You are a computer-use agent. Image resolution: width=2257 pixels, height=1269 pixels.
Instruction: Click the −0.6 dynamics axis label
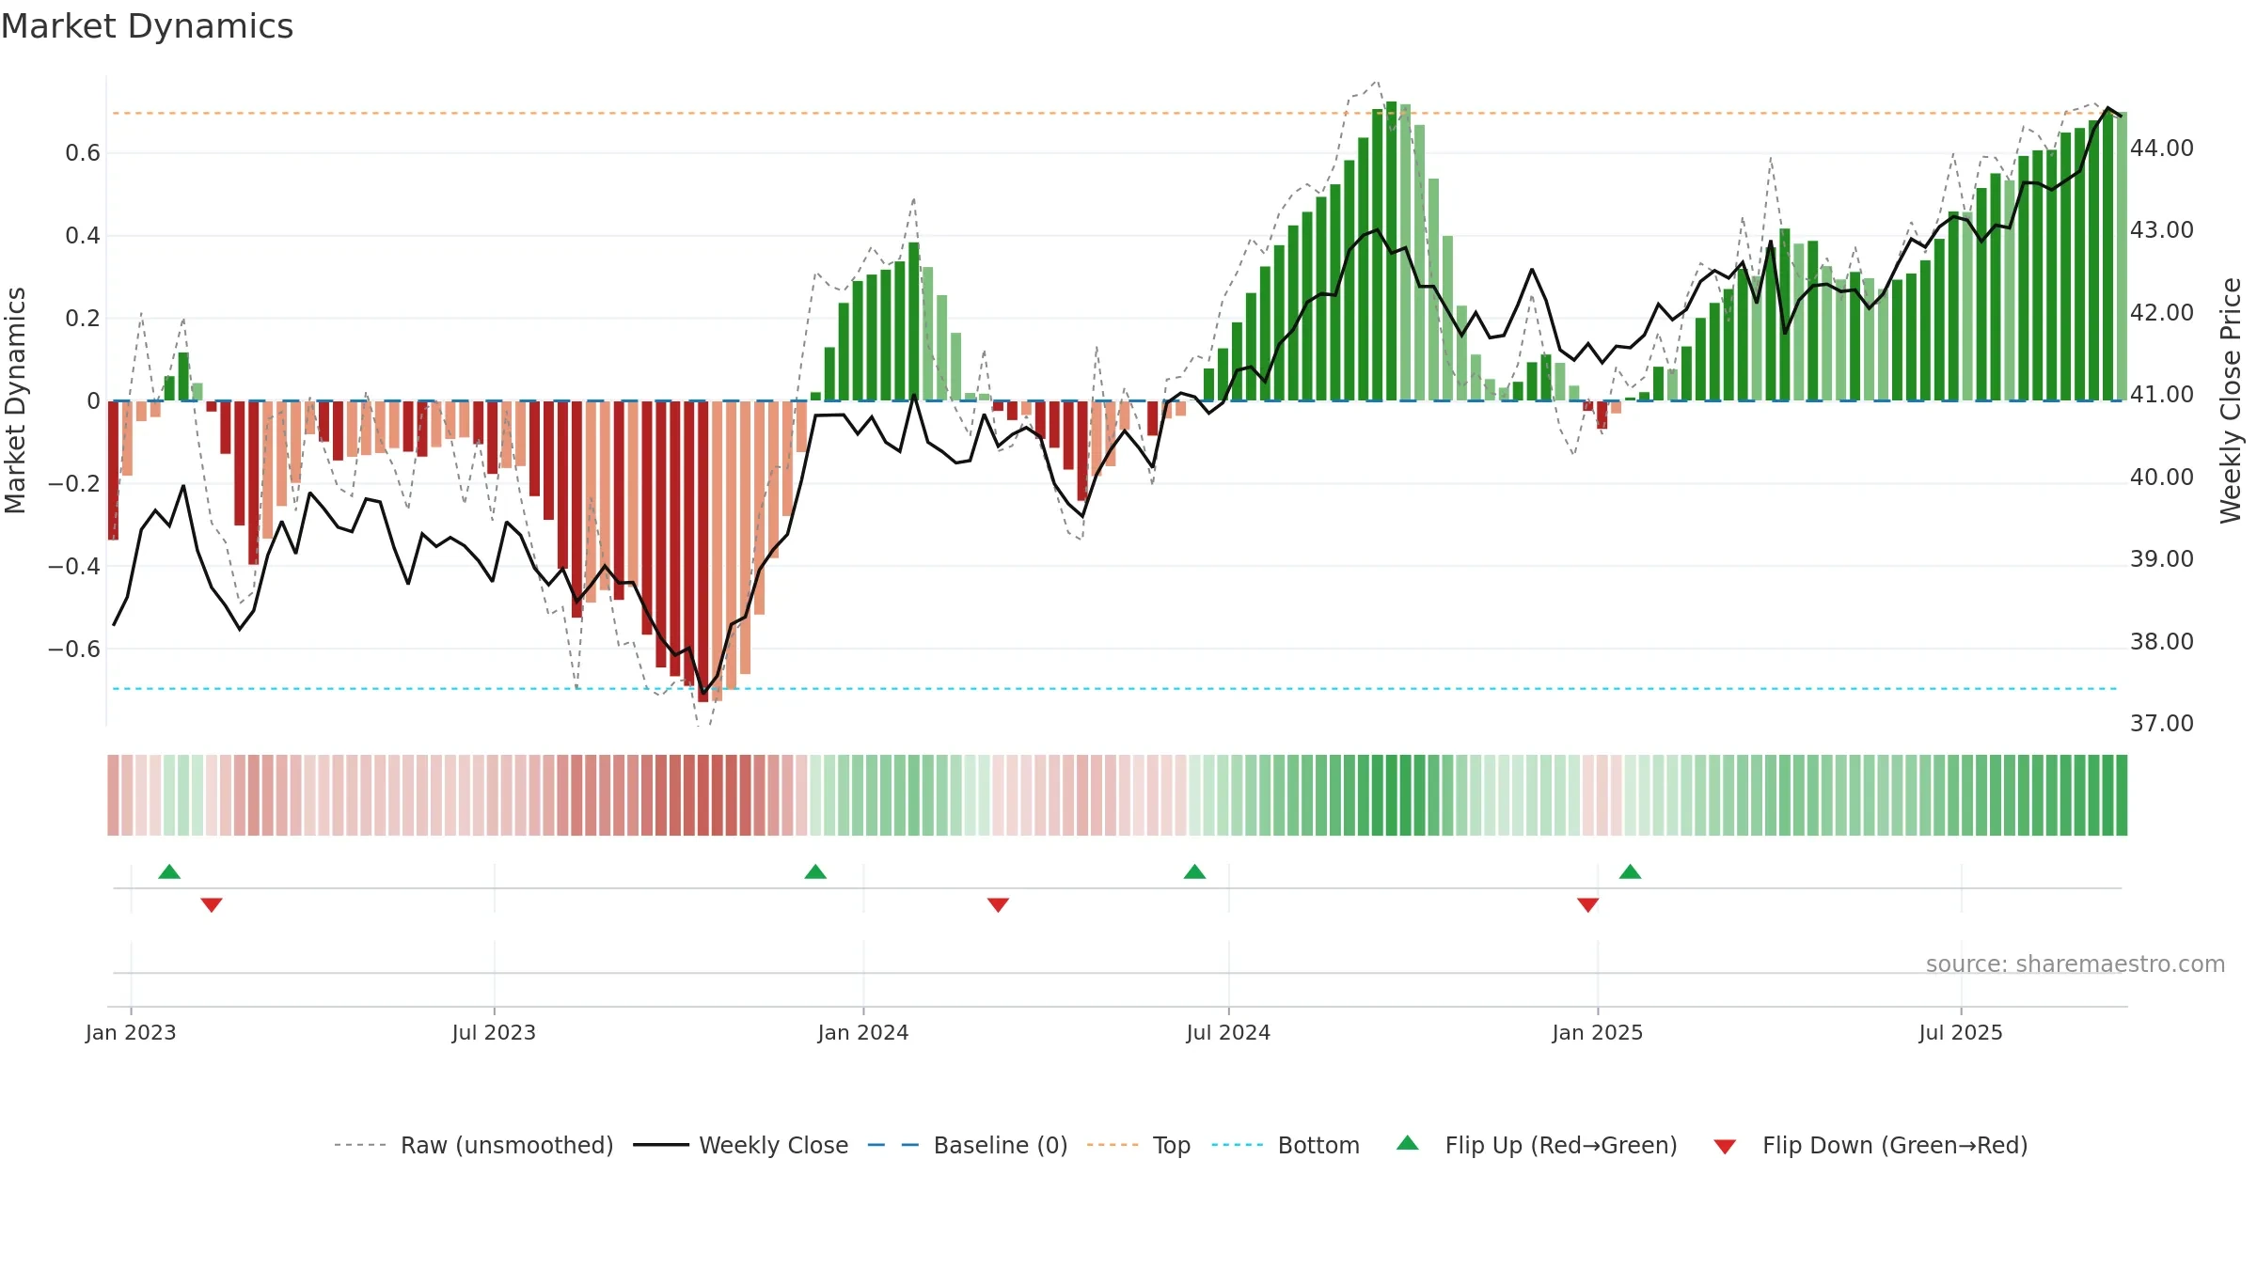pos(74,649)
